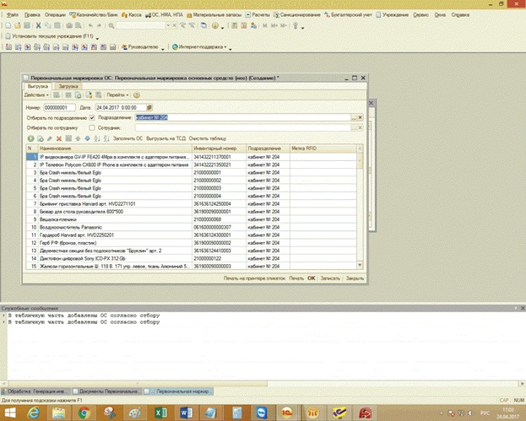
Task: Expand the Действия dropdown menu
Action: click(36, 95)
